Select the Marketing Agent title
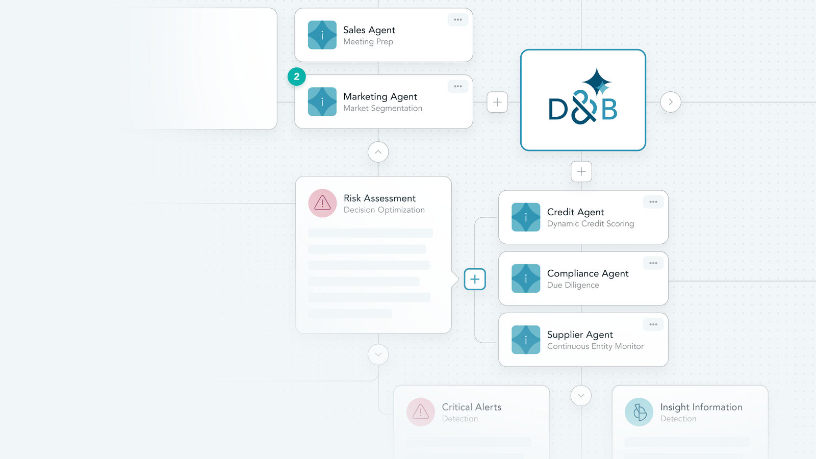 click(380, 96)
